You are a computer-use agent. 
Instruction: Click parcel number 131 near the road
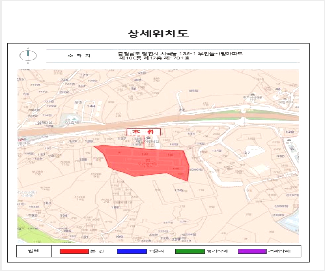pos(191,134)
